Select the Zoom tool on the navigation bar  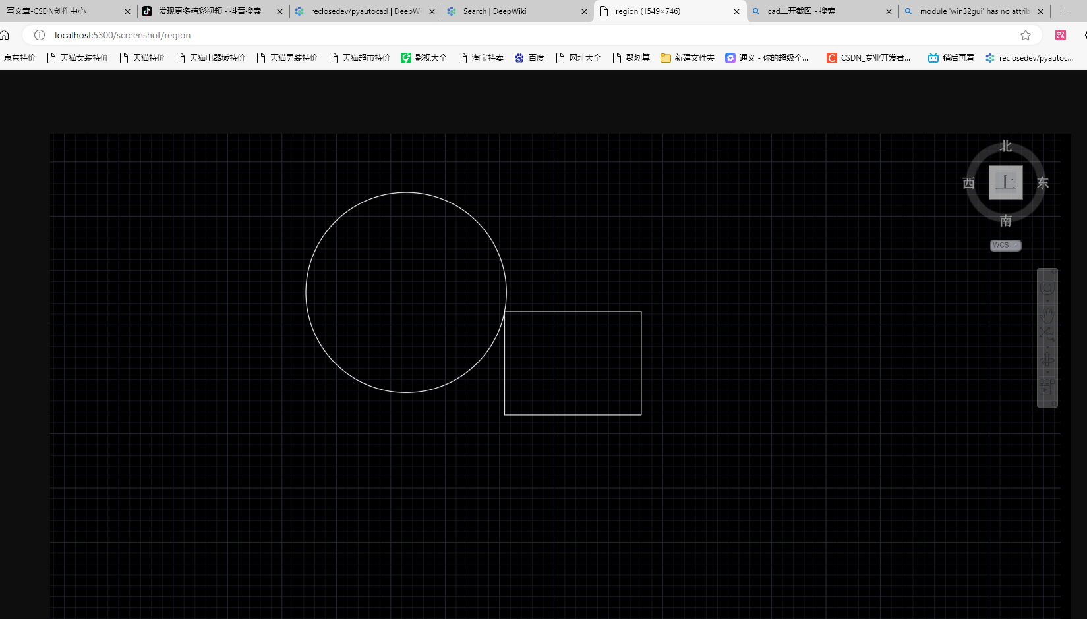pos(1047,333)
